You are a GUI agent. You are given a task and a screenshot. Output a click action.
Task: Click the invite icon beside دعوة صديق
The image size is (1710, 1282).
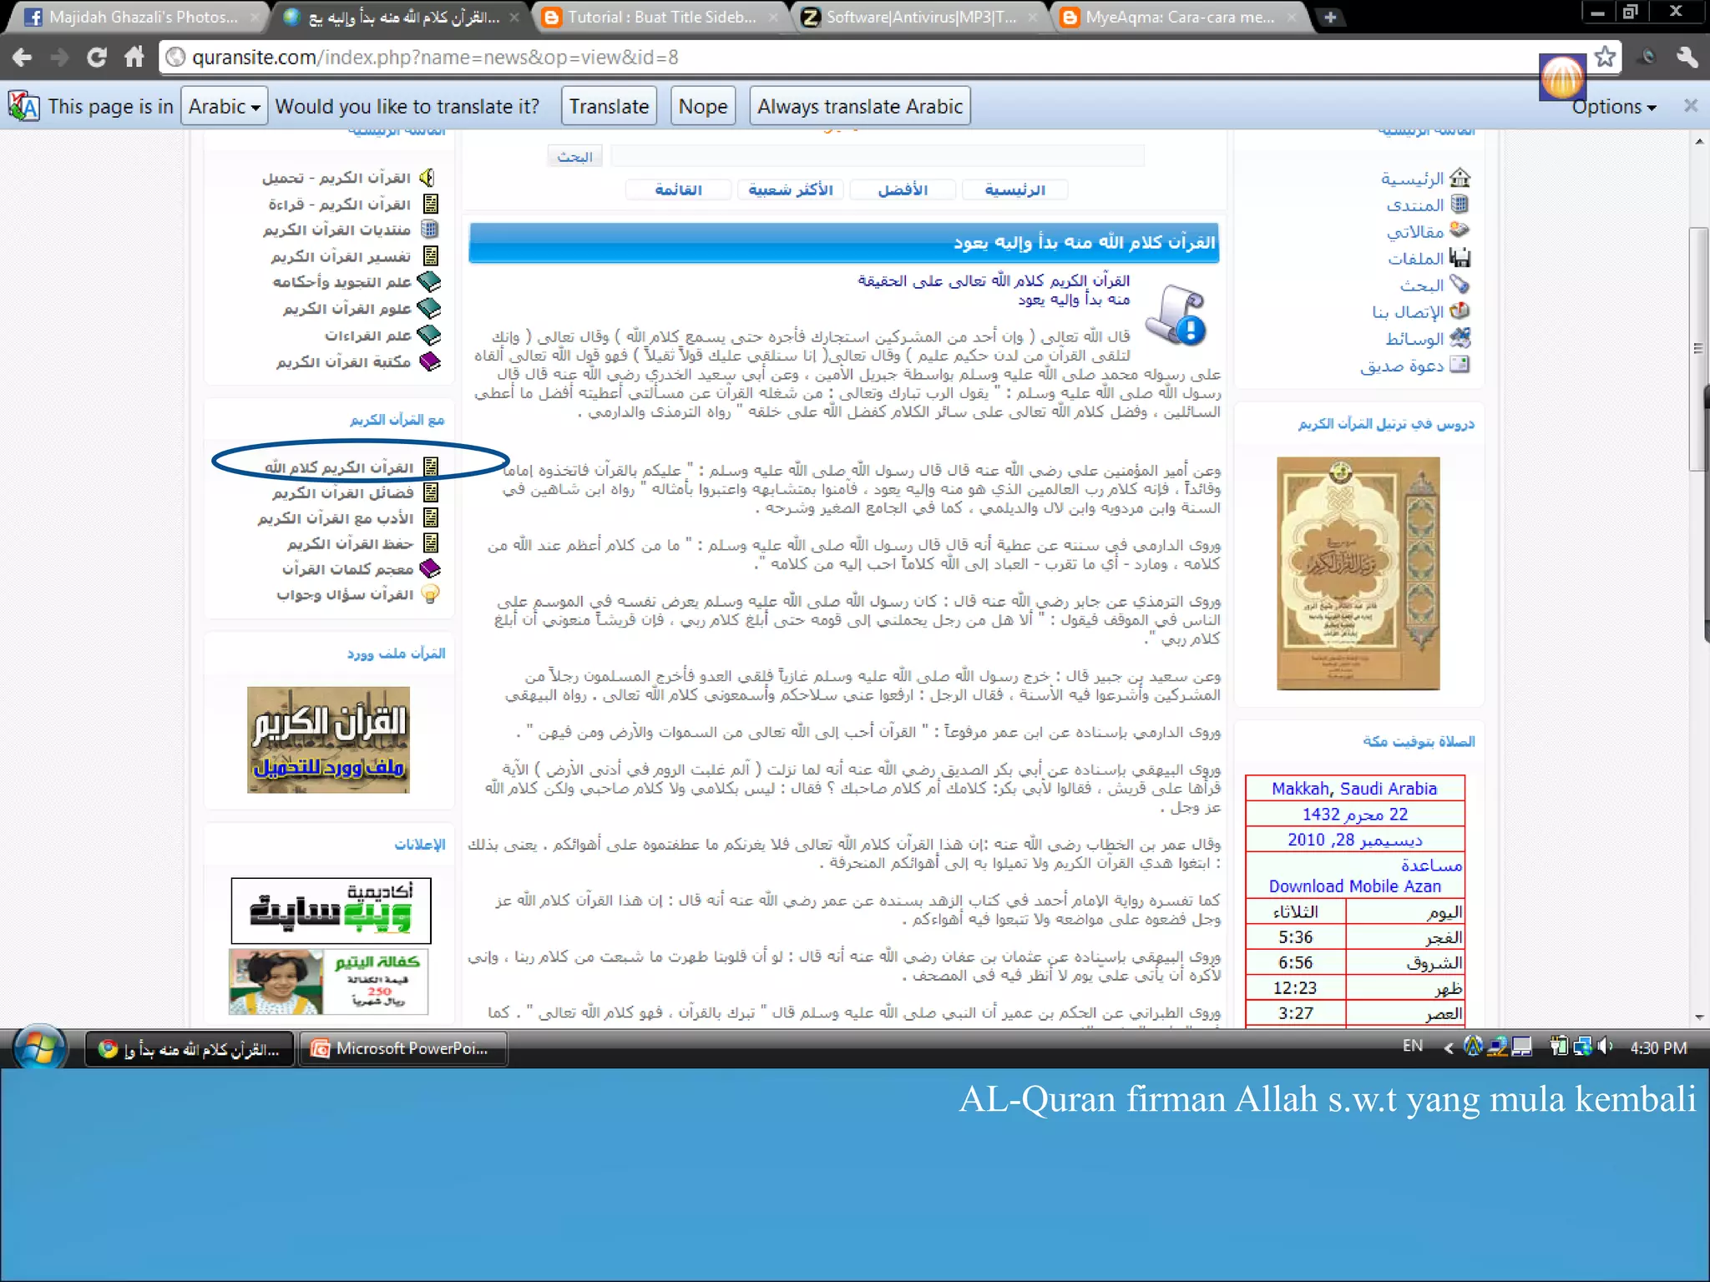point(1460,364)
